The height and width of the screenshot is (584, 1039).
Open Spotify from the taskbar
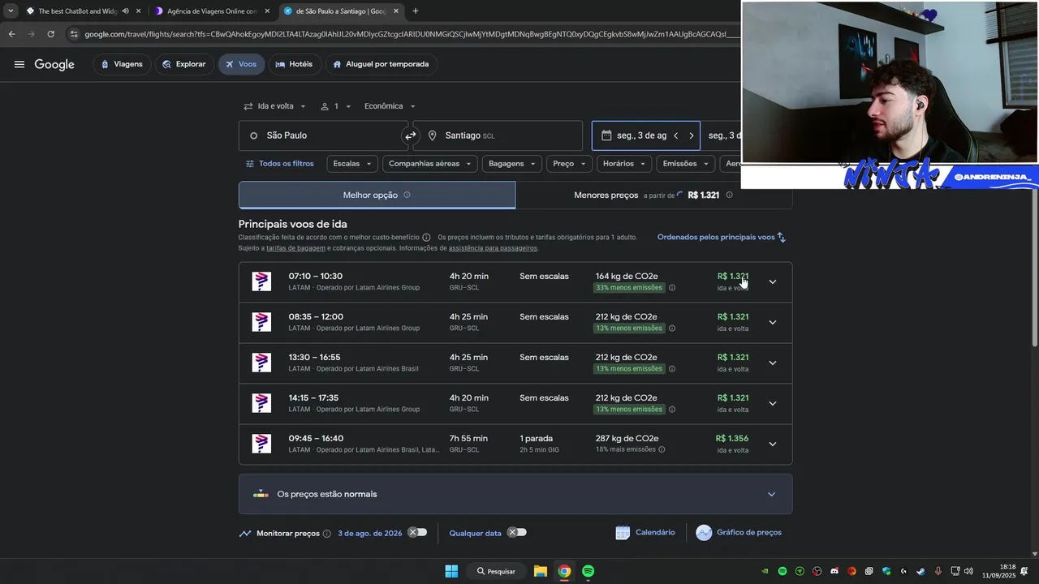tap(588, 571)
